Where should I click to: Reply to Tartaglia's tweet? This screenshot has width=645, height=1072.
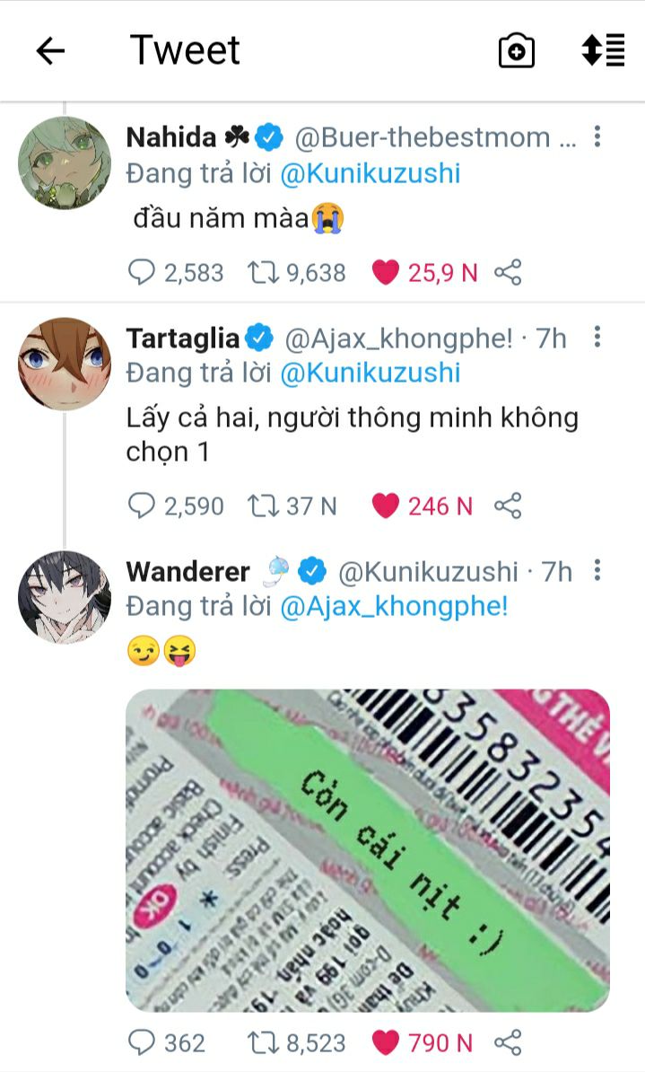click(142, 505)
